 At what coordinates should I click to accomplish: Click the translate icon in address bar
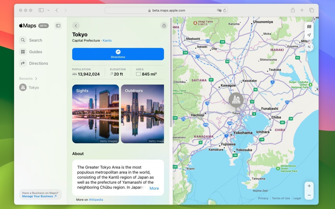(x=219, y=10)
